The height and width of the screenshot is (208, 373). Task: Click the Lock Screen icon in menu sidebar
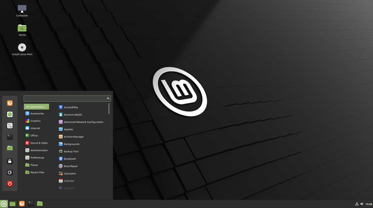coord(10,161)
